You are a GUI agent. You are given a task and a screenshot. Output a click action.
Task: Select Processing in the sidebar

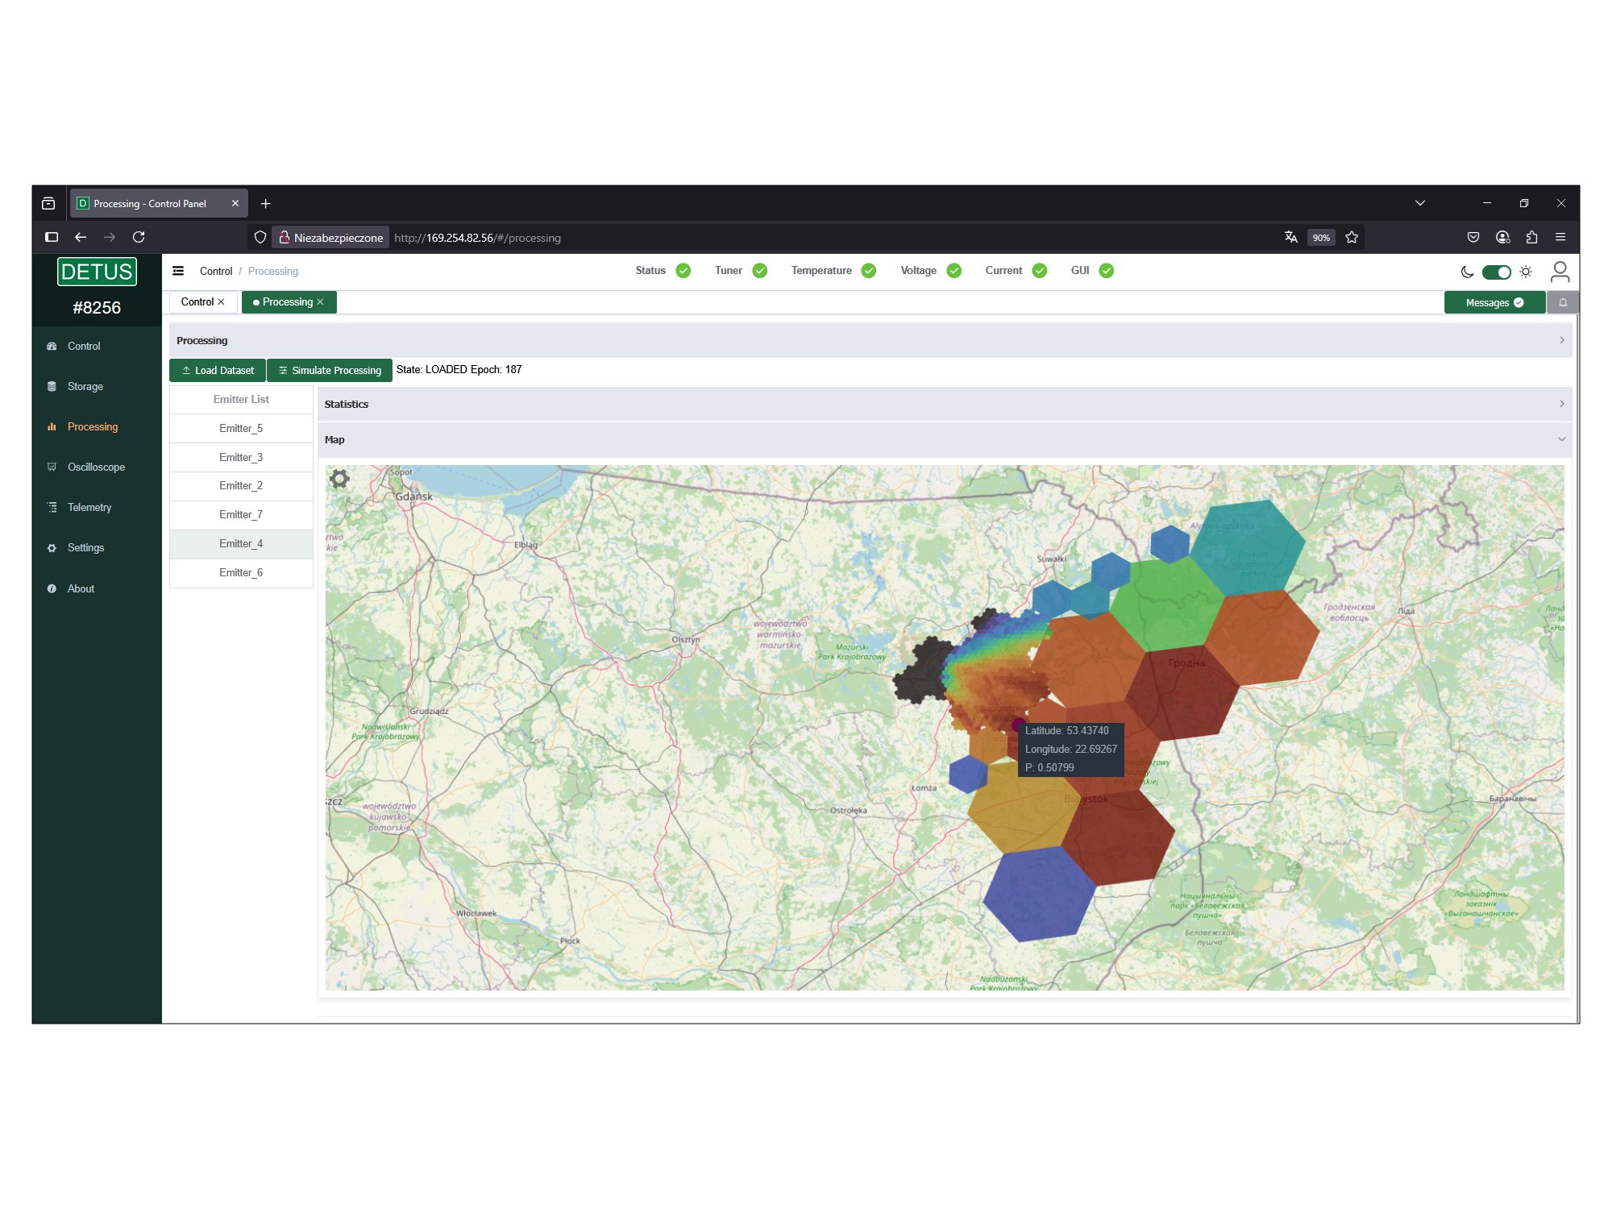(x=92, y=427)
